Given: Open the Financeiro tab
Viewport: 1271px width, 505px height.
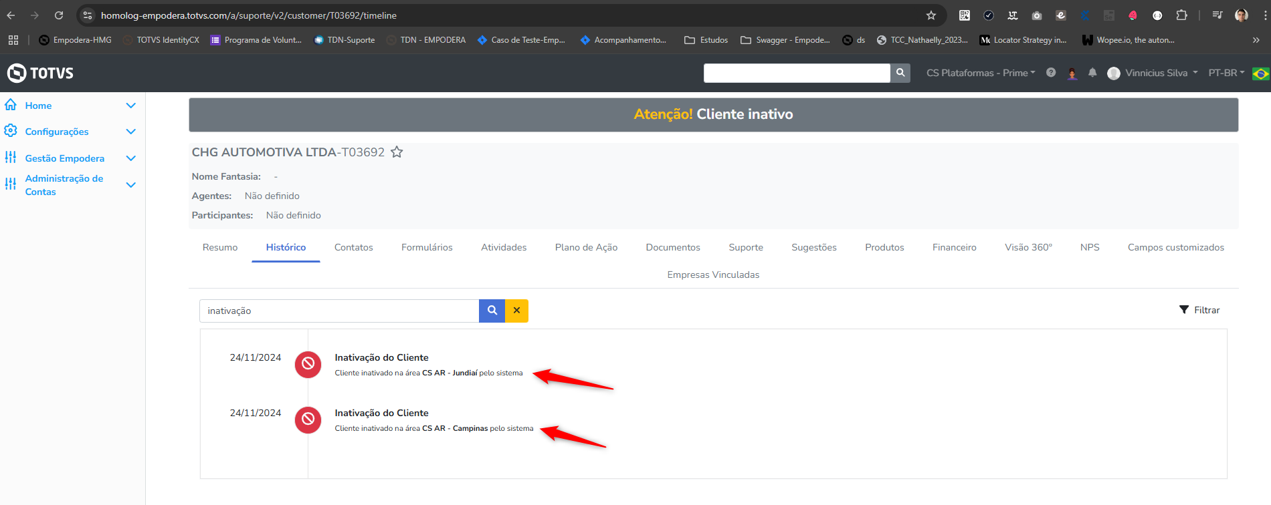Looking at the screenshot, I should coord(955,247).
